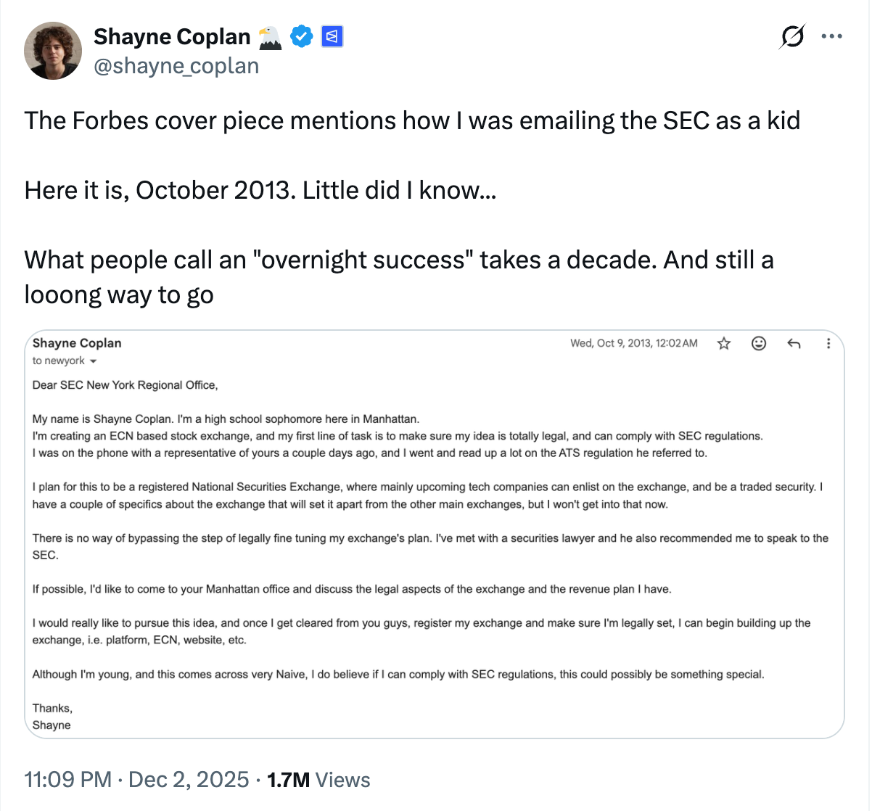Screen dimensions: 872x811
Task: Click the square affiliate badge beside name
Action: pyautogui.click(x=332, y=36)
